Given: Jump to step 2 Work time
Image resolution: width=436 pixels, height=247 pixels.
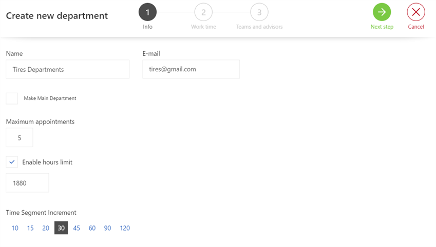Looking at the screenshot, I should pyautogui.click(x=203, y=12).
